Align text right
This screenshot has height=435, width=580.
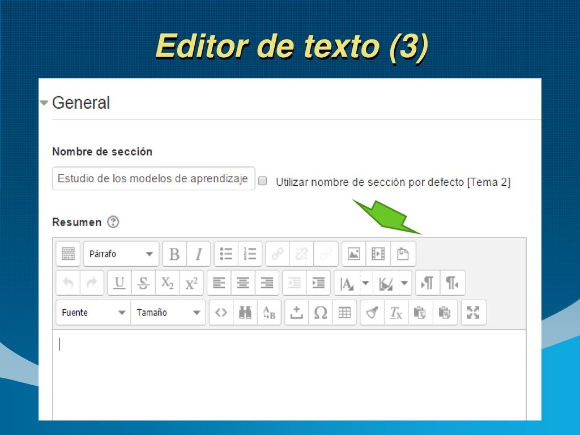click(x=267, y=283)
